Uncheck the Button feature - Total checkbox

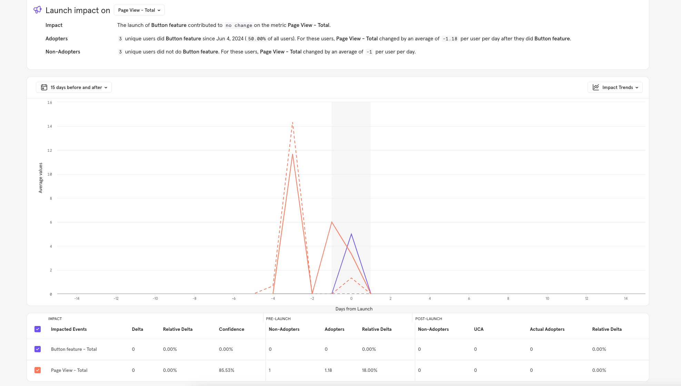(38, 349)
